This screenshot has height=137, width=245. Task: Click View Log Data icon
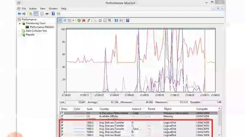tap(65, 20)
